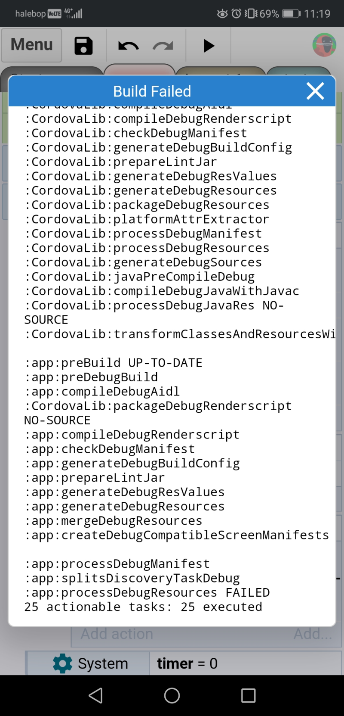This screenshot has height=716, width=344.
Task: Close the Build Failed dialog
Action: pyautogui.click(x=315, y=91)
